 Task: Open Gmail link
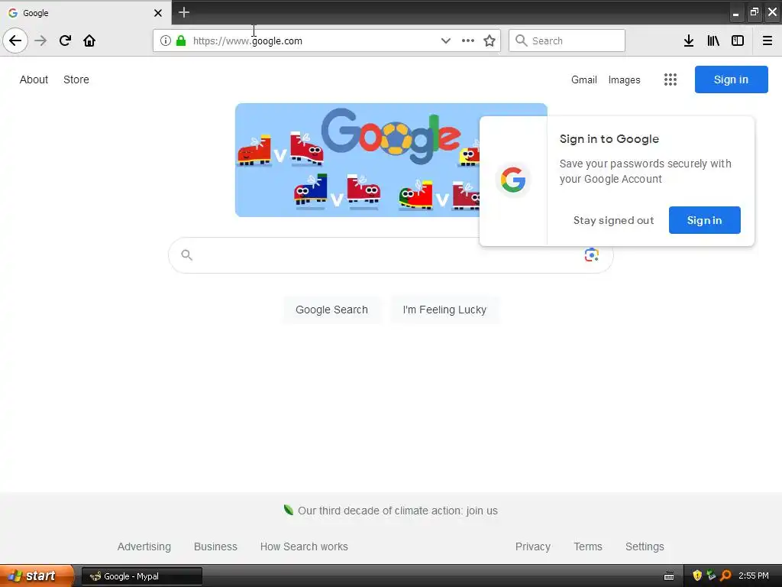[584, 79]
